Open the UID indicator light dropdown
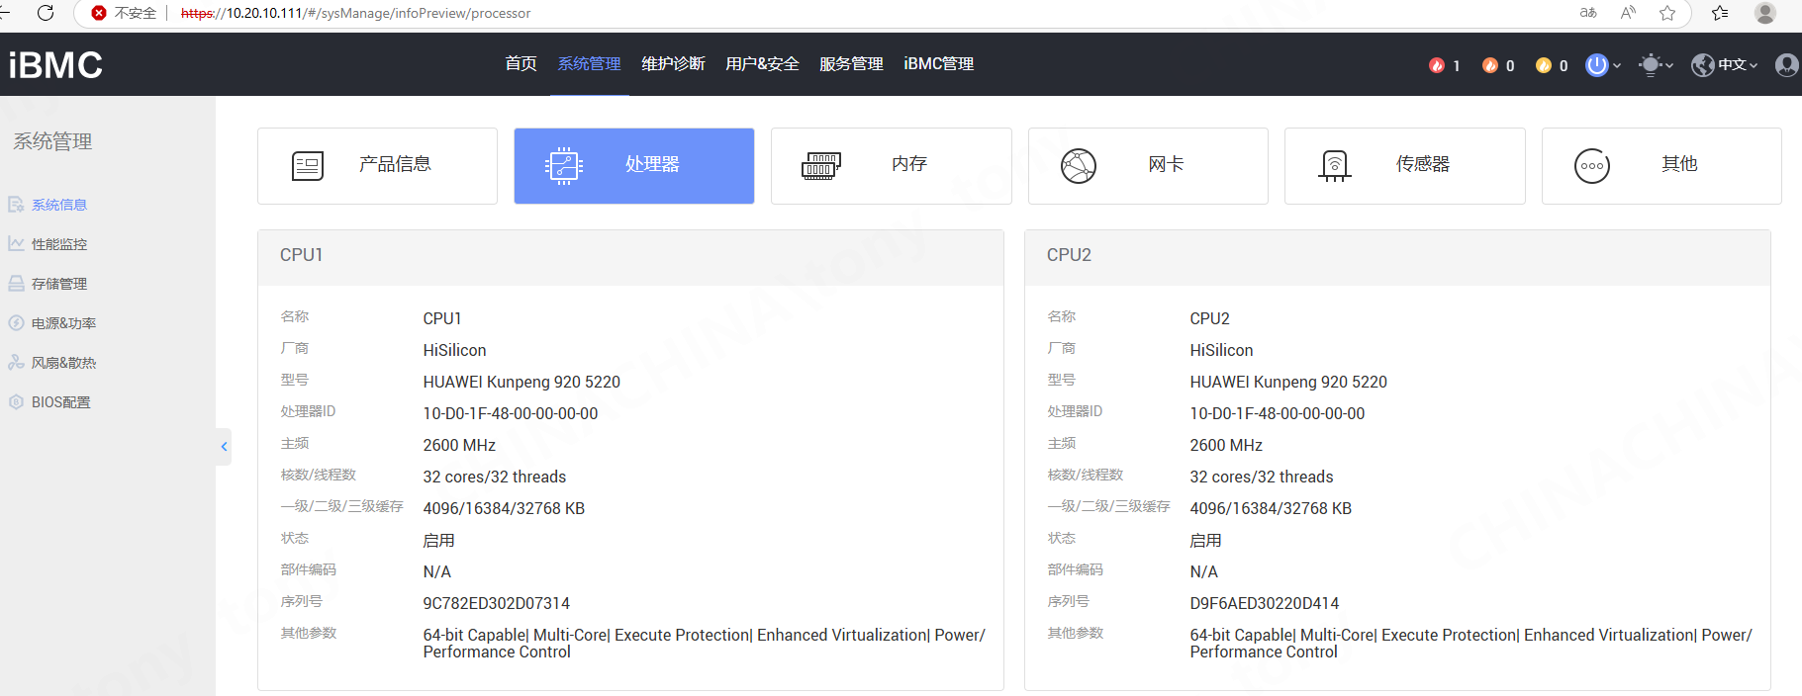1802x696 pixels. point(1656,65)
